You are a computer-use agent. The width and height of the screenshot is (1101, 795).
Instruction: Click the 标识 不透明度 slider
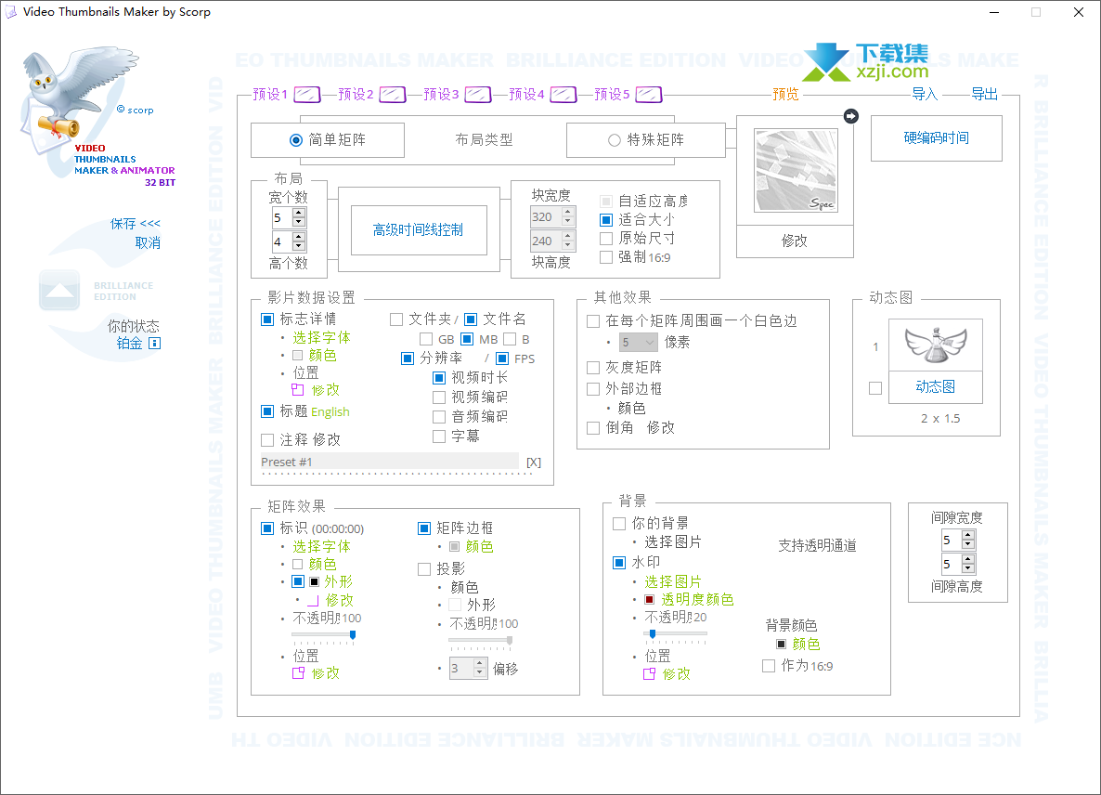tap(324, 635)
